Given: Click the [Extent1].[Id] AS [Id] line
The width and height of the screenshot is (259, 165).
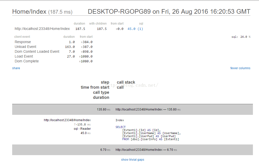Looking at the screenshot, I should 141,130.
